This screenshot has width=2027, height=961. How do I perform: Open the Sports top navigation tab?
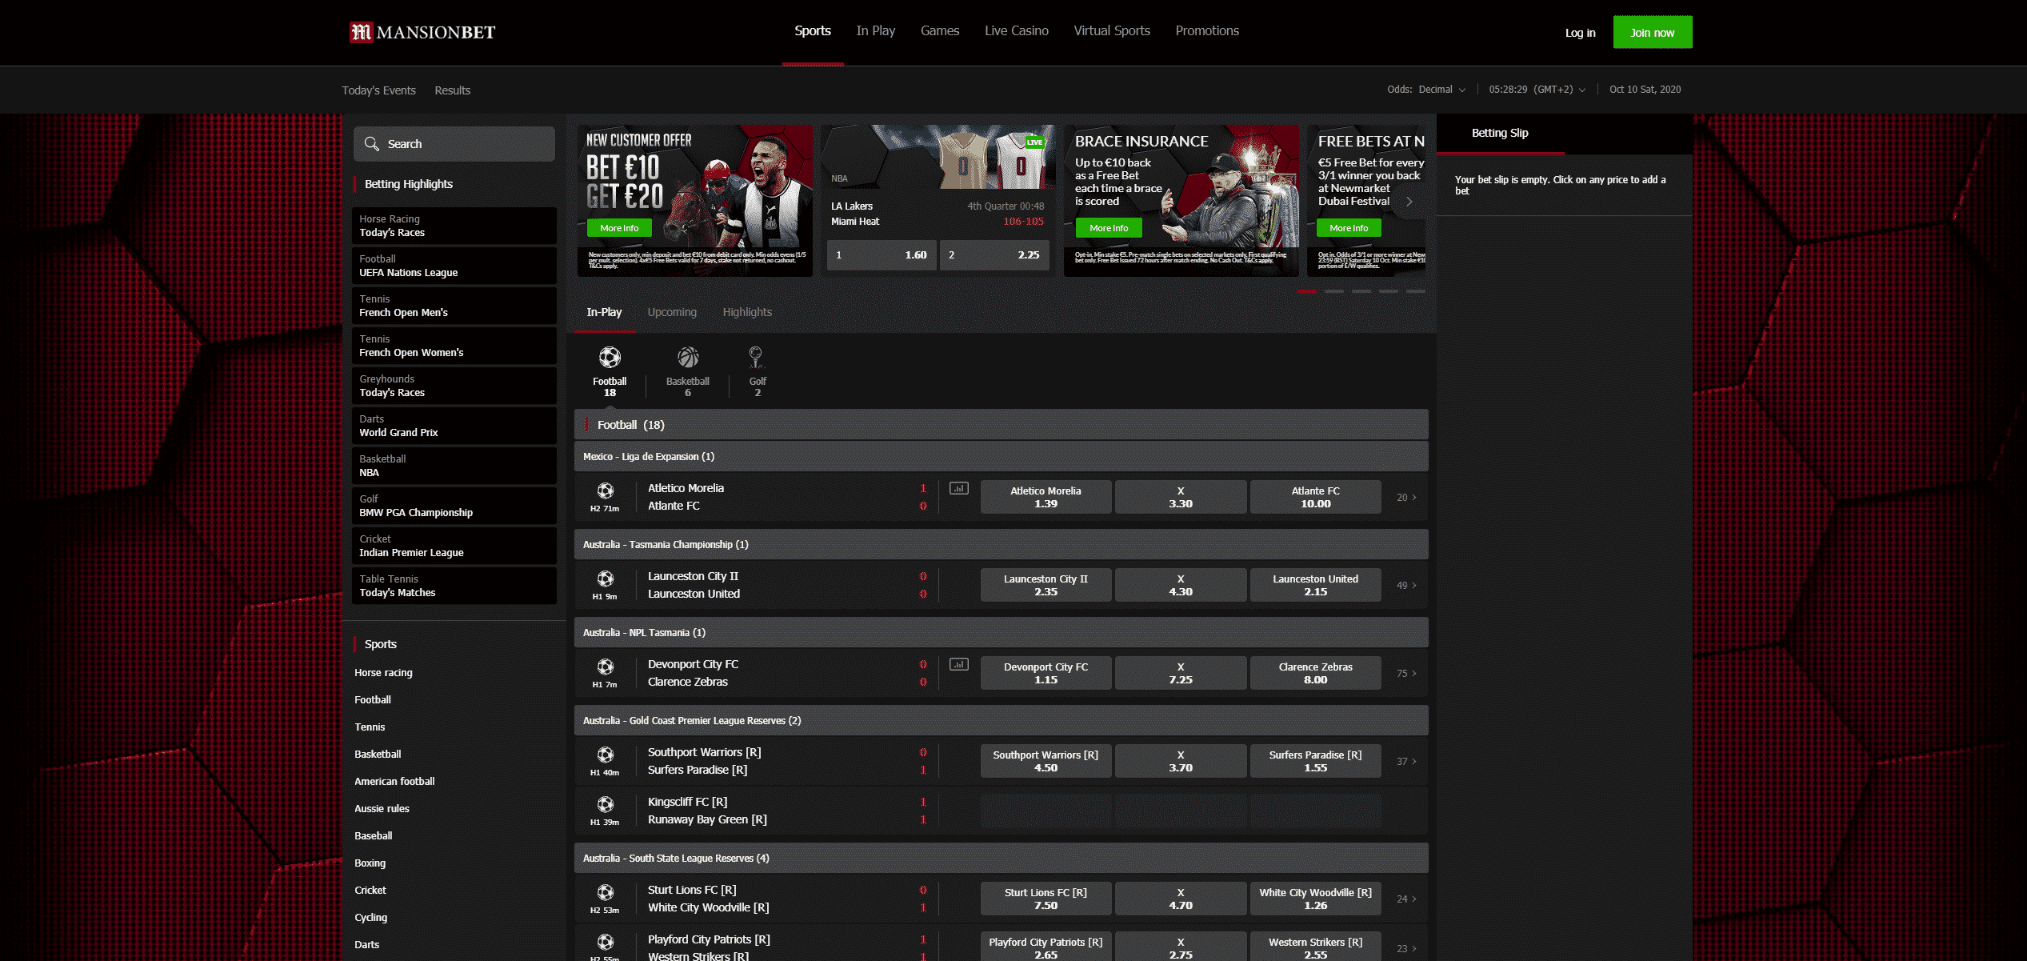tap(813, 31)
